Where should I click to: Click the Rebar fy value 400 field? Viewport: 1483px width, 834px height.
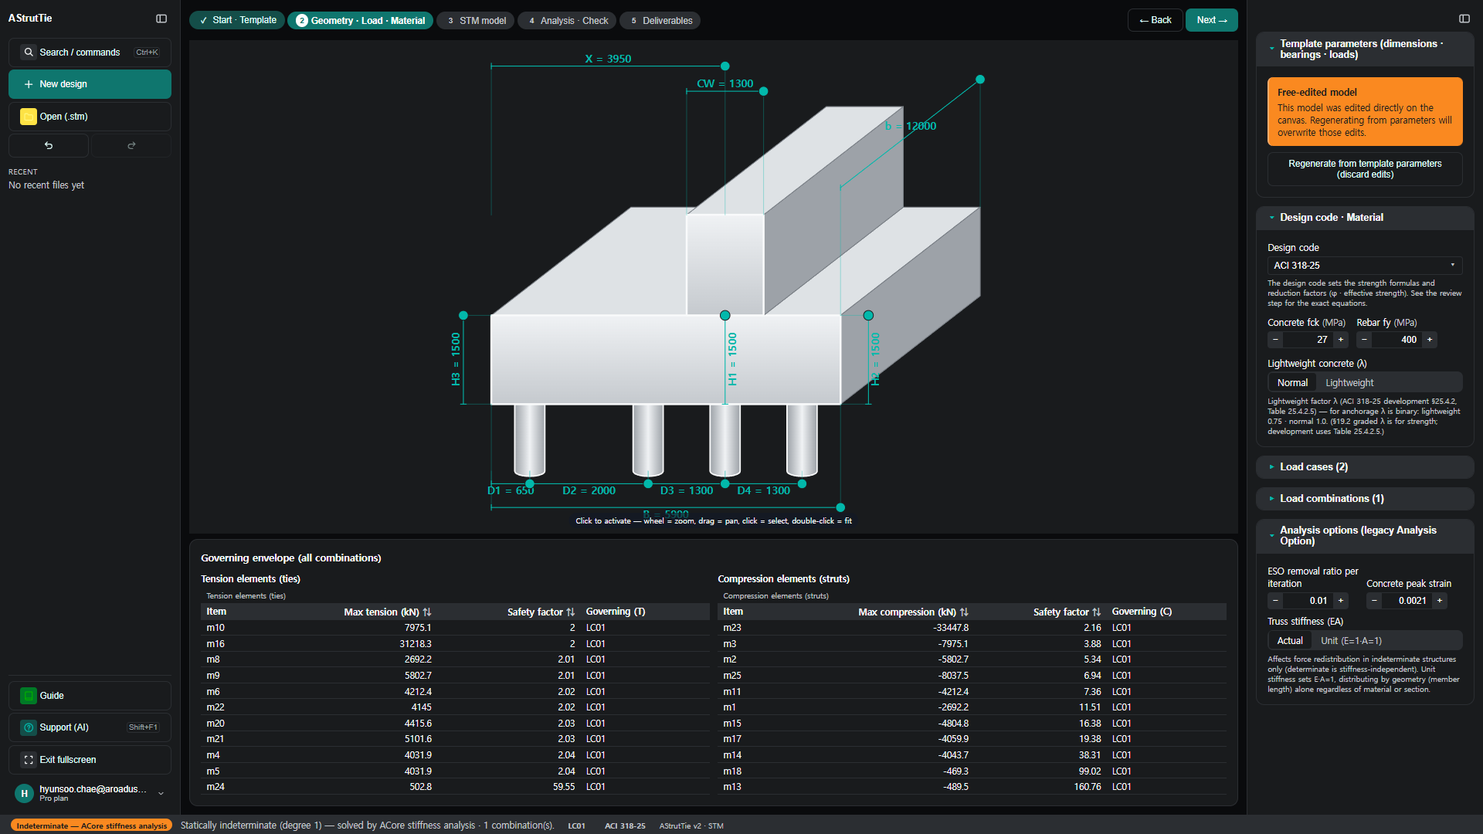pos(1397,340)
